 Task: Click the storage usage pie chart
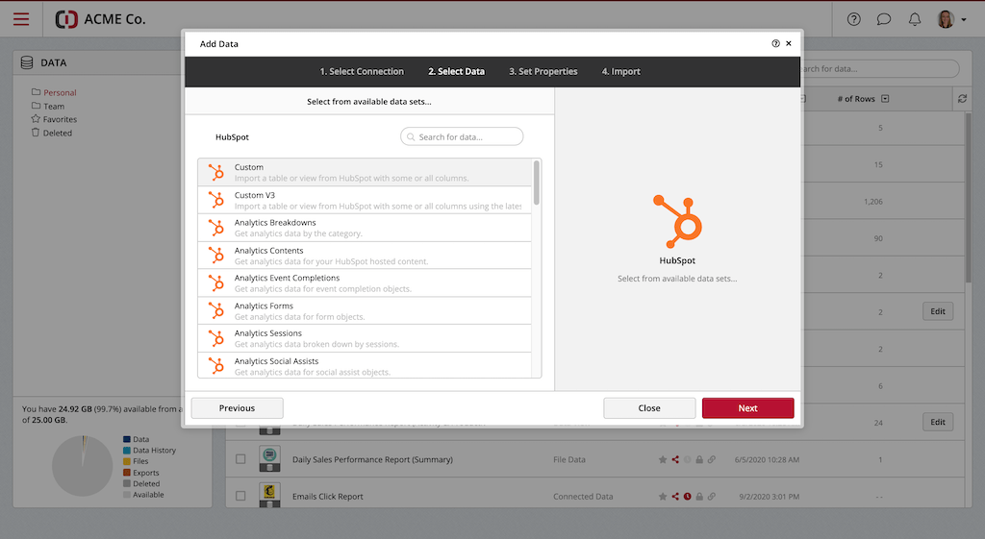point(83,466)
